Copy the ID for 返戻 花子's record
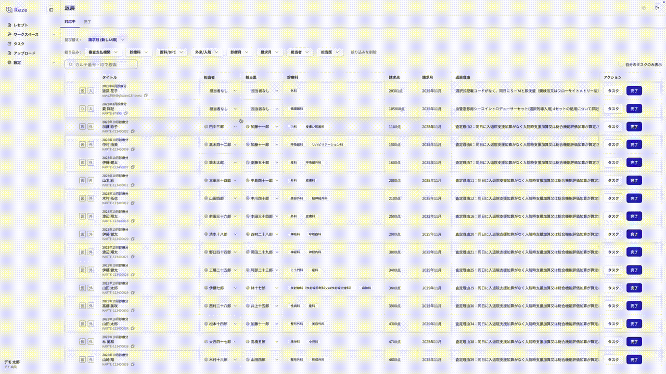The width and height of the screenshot is (666, 374). 146,96
